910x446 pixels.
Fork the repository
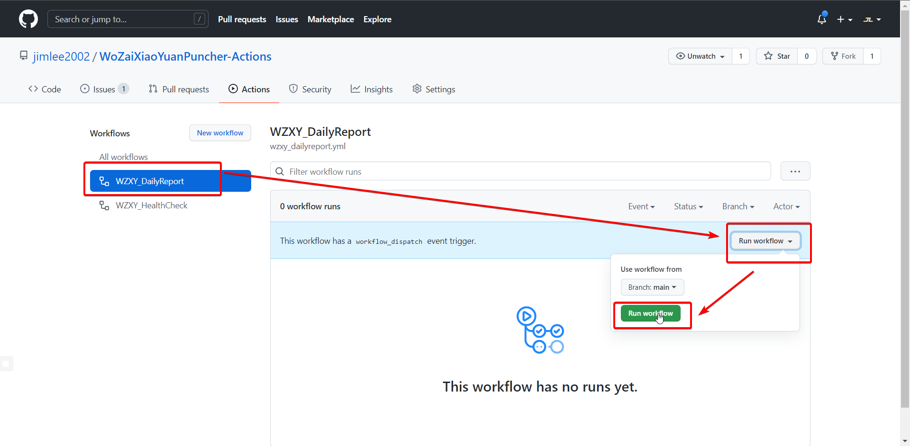pyautogui.click(x=843, y=56)
